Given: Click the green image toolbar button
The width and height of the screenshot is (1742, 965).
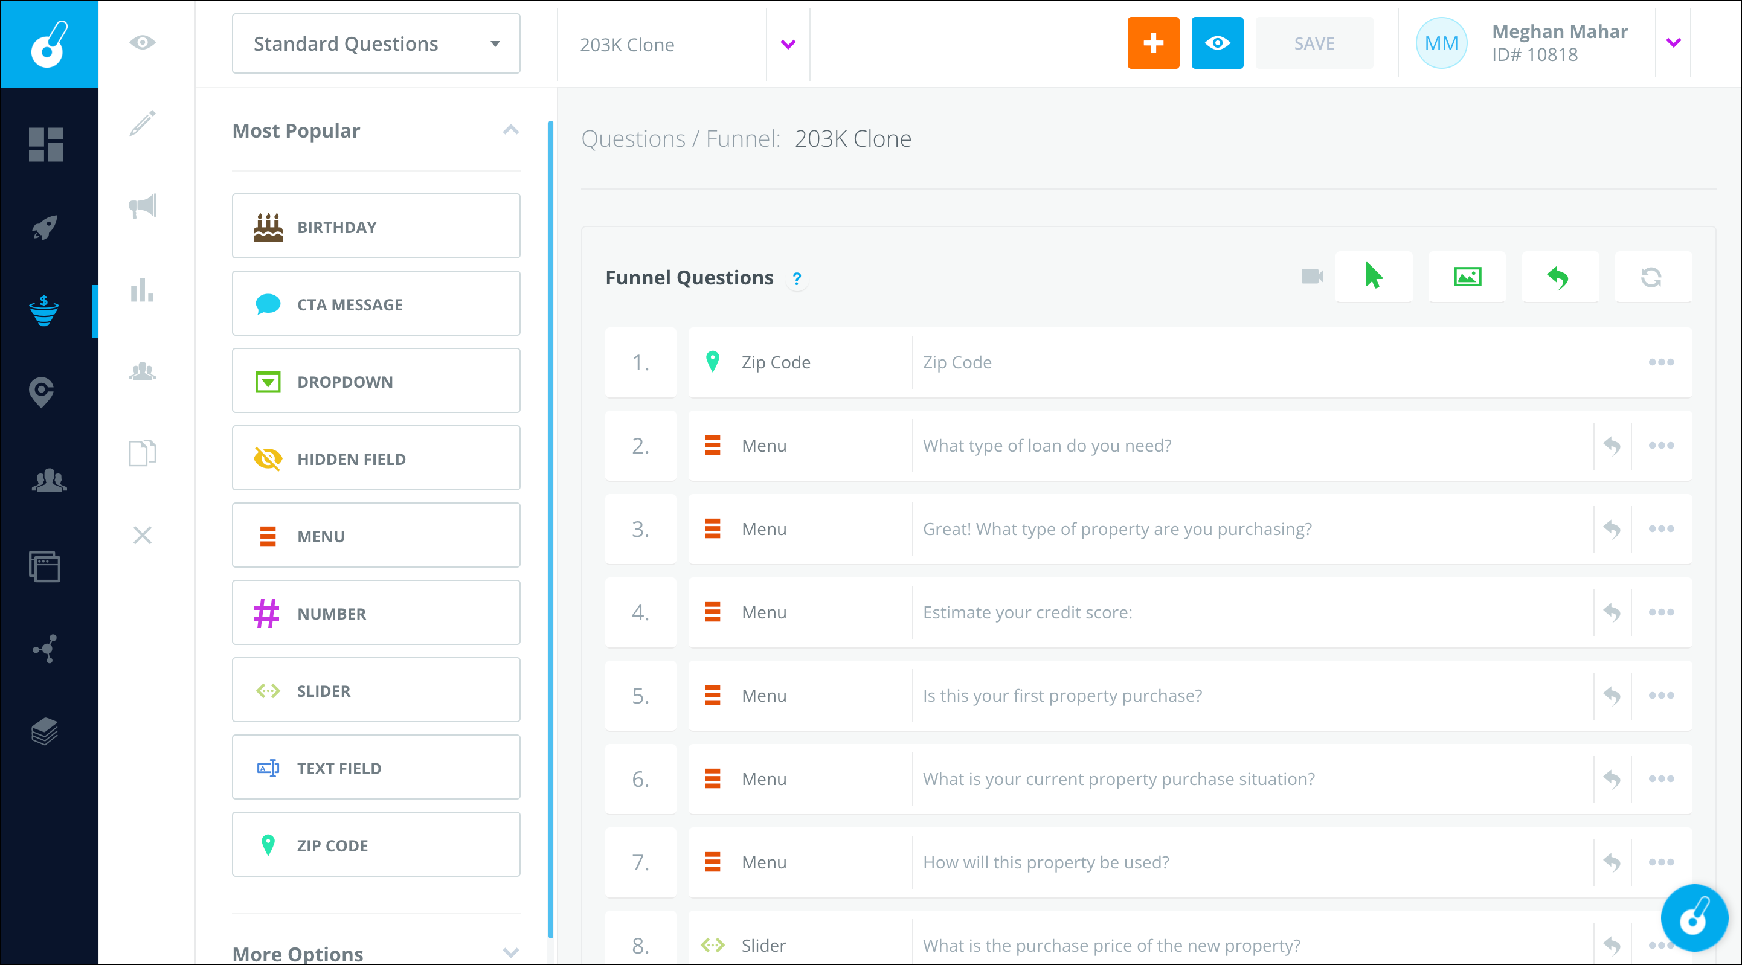Looking at the screenshot, I should (1467, 277).
